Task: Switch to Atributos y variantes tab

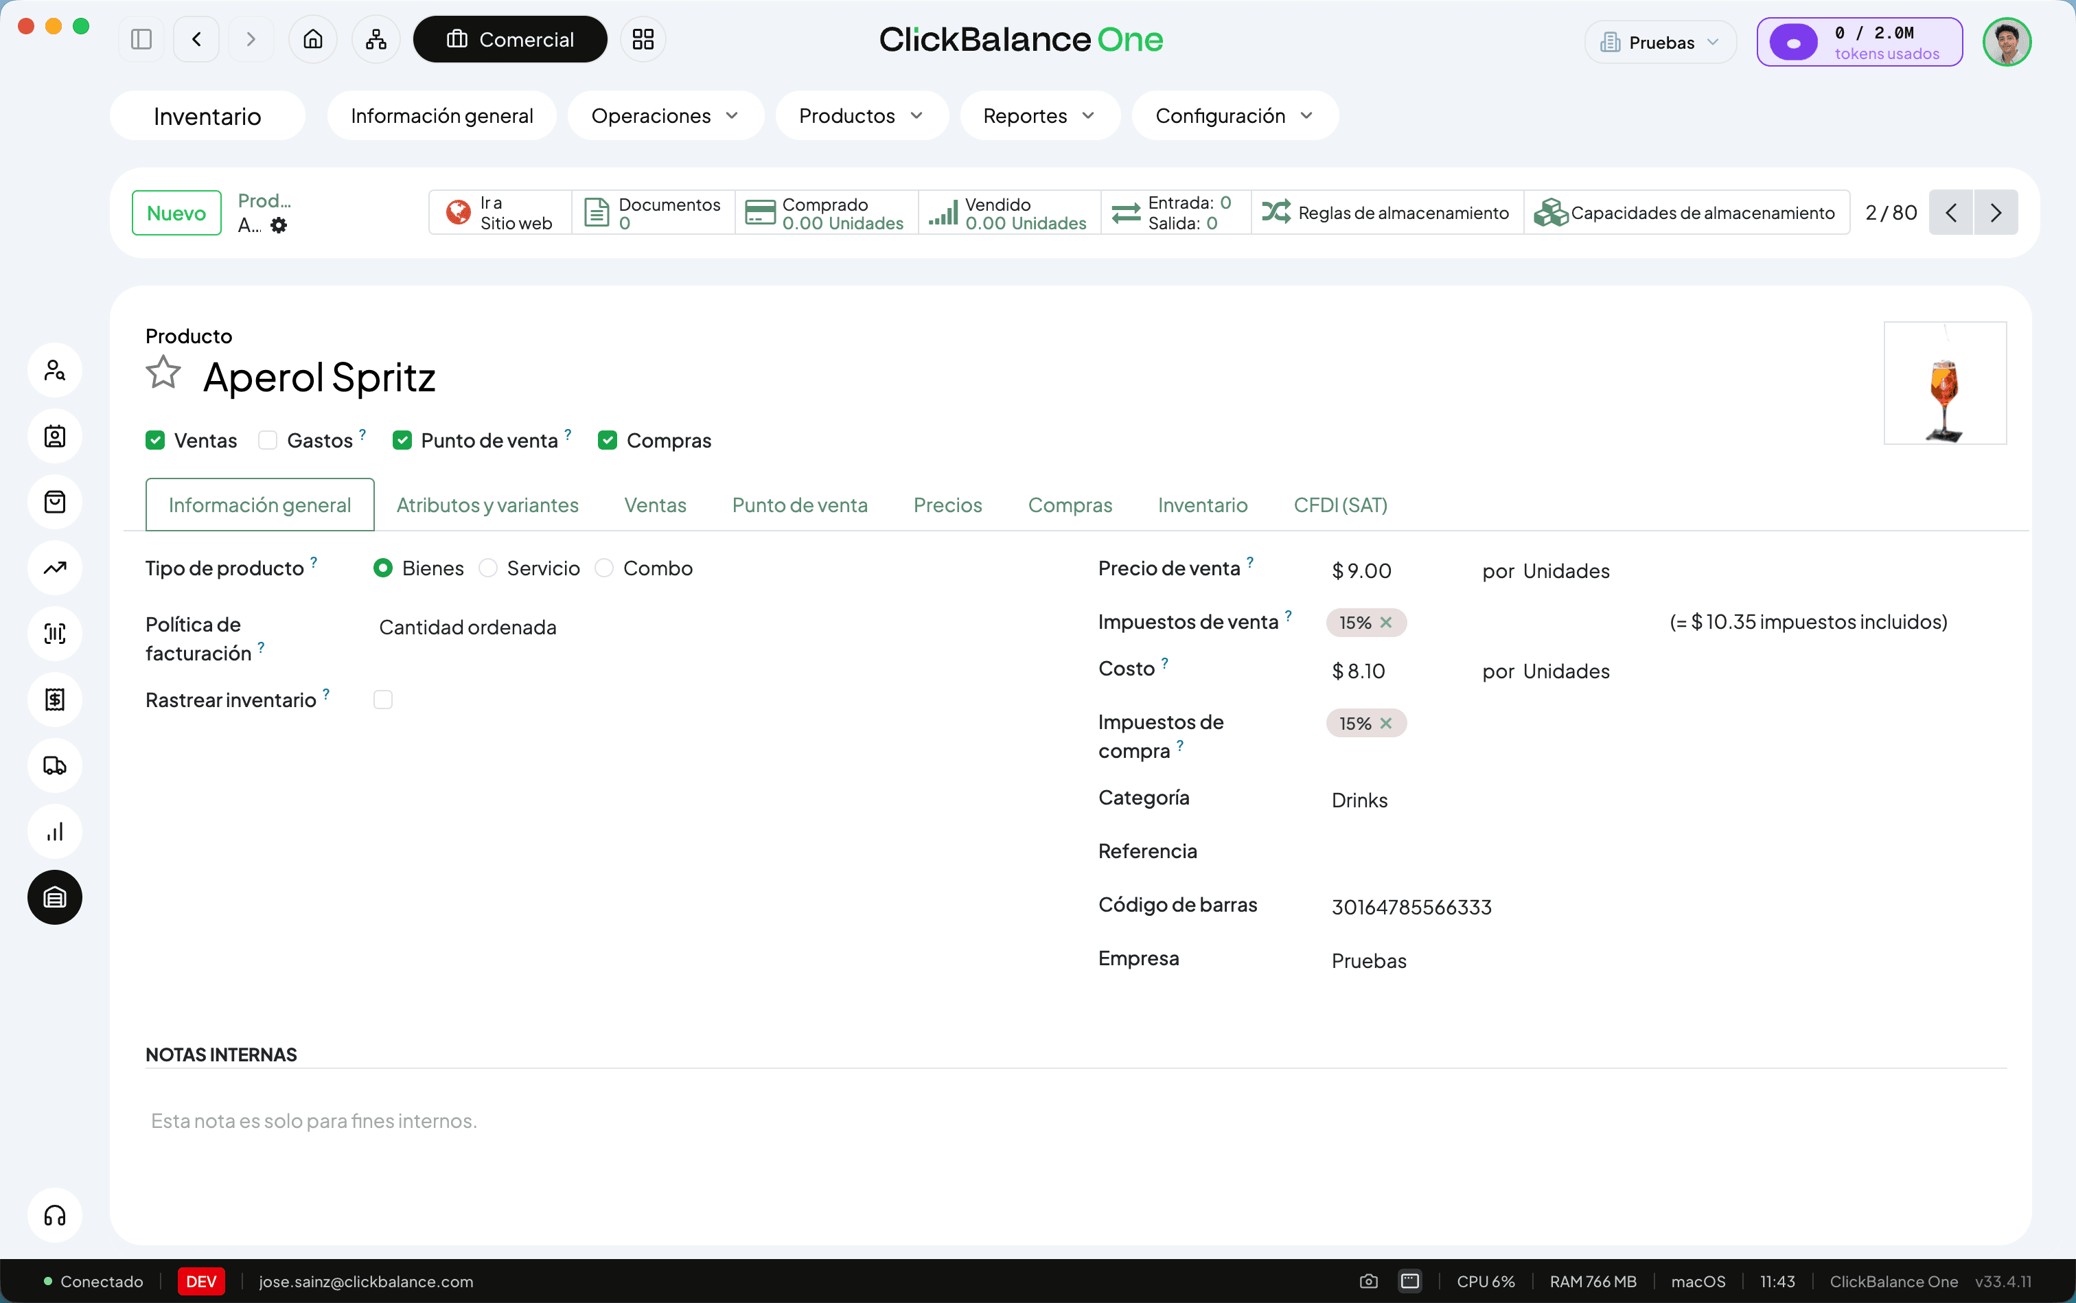Action: pyautogui.click(x=487, y=505)
